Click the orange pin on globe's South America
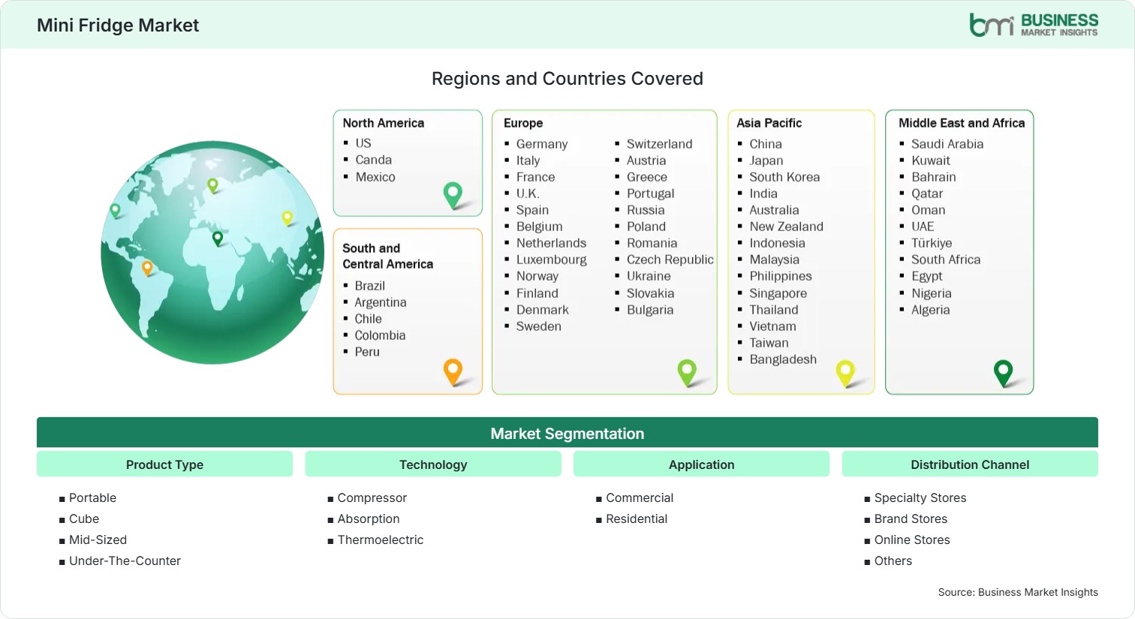The image size is (1135, 619). click(x=147, y=268)
